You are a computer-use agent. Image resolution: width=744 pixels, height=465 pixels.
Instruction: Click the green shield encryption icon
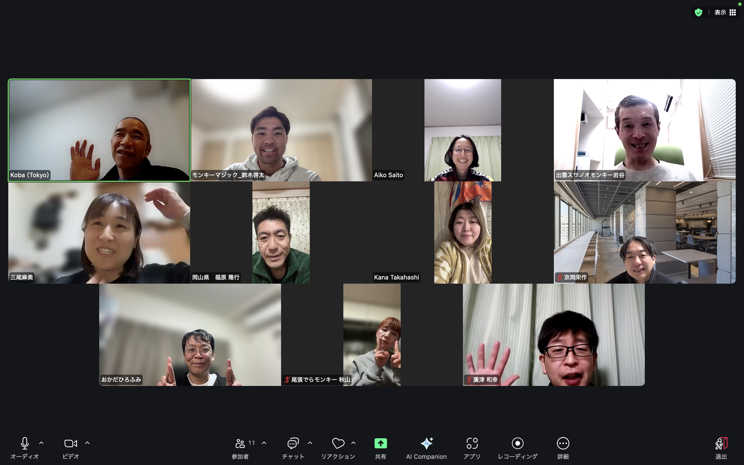pyautogui.click(x=698, y=13)
